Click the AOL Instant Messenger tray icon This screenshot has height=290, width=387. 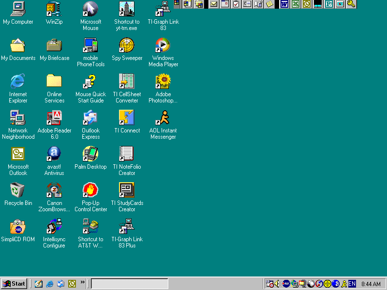(344, 284)
